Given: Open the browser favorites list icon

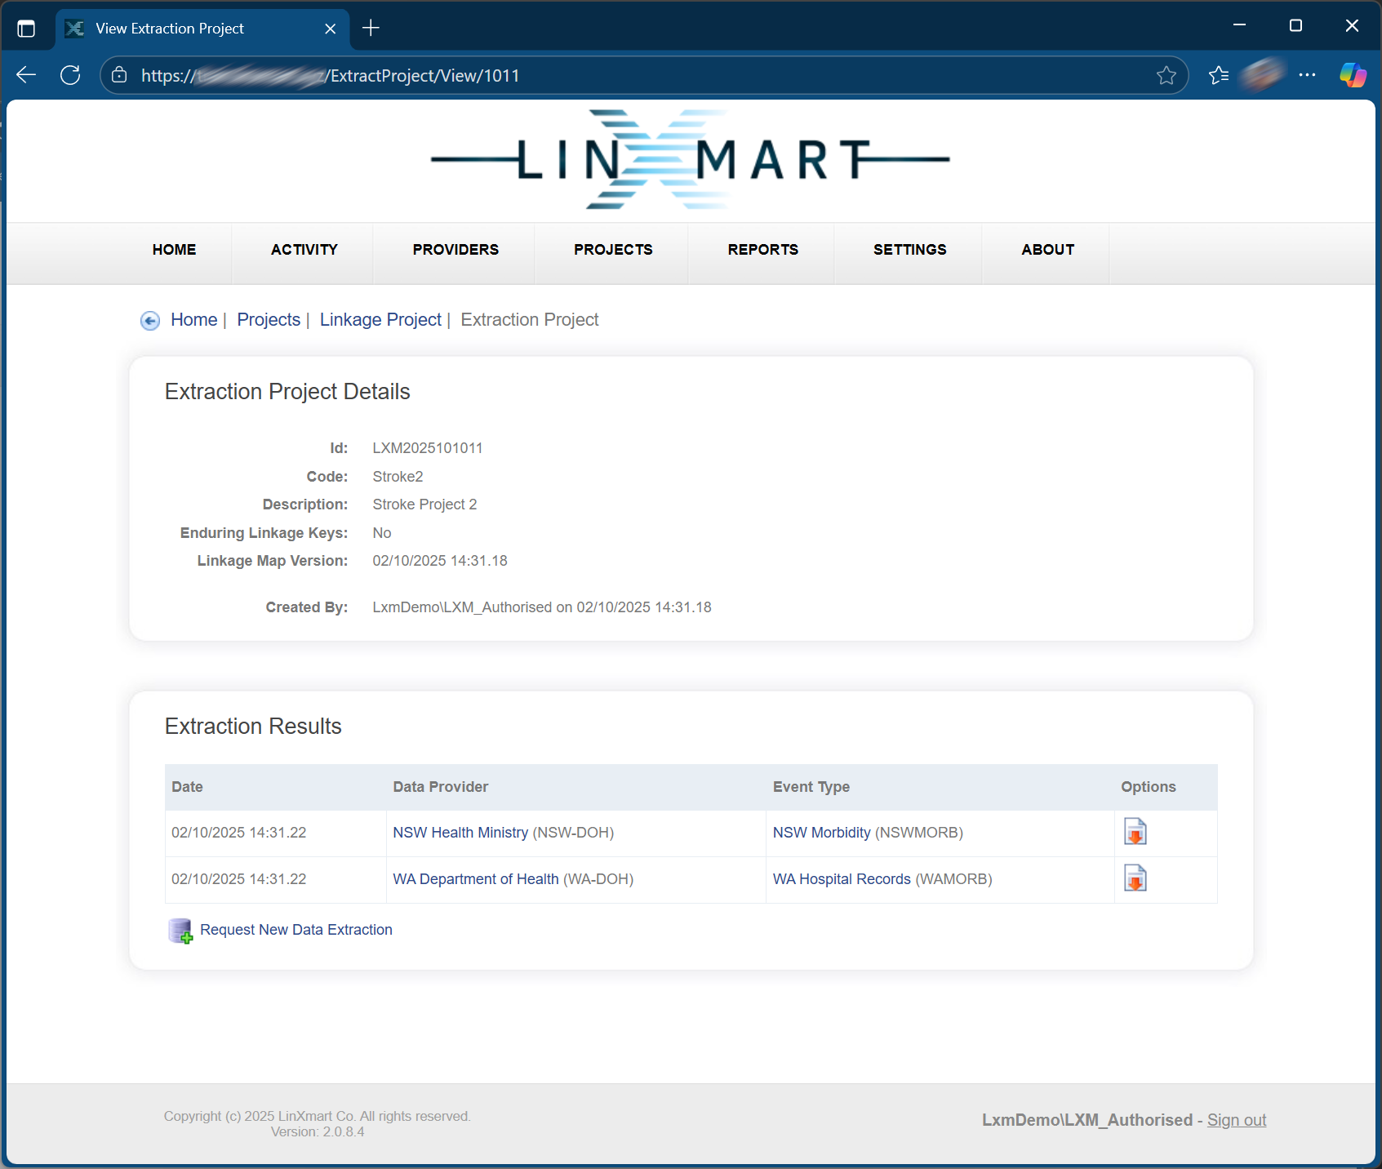Looking at the screenshot, I should pos(1218,75).
